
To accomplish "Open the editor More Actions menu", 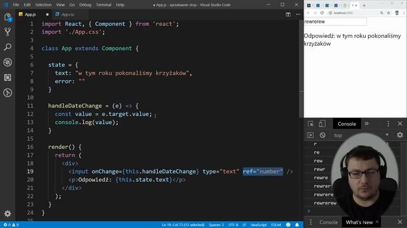I will coord(298,15).
